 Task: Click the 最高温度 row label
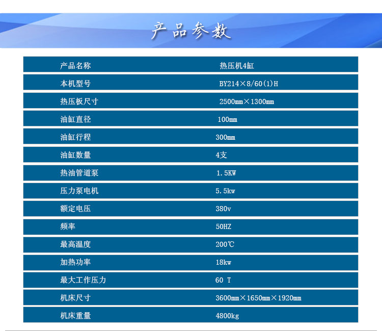pyautogui.click(x=75, y=244)
